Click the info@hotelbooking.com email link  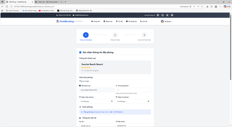point(80,15)
